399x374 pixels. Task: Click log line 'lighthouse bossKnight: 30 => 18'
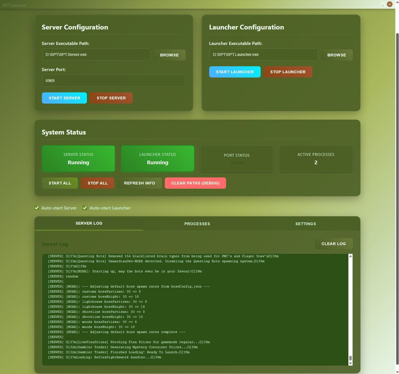click(96, 307)
